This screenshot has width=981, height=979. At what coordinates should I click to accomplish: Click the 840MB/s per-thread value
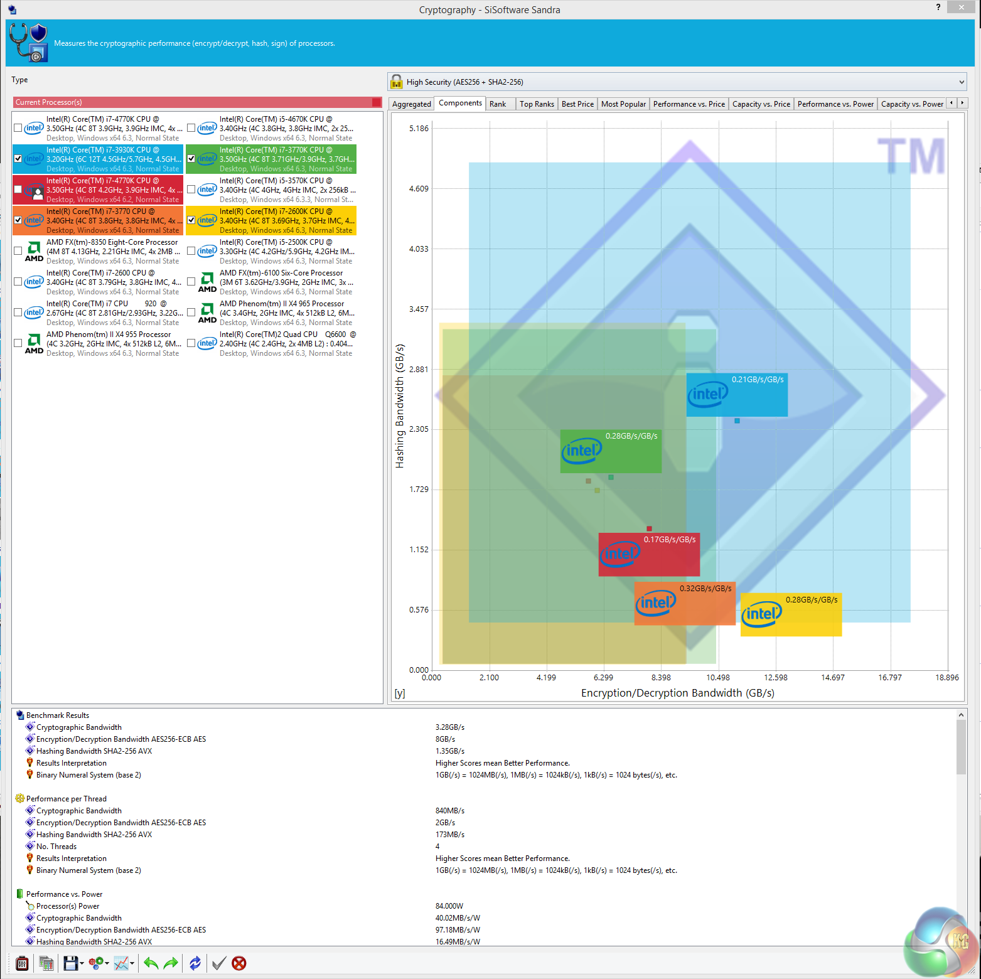pyautogui.click(x=450, y=811)
